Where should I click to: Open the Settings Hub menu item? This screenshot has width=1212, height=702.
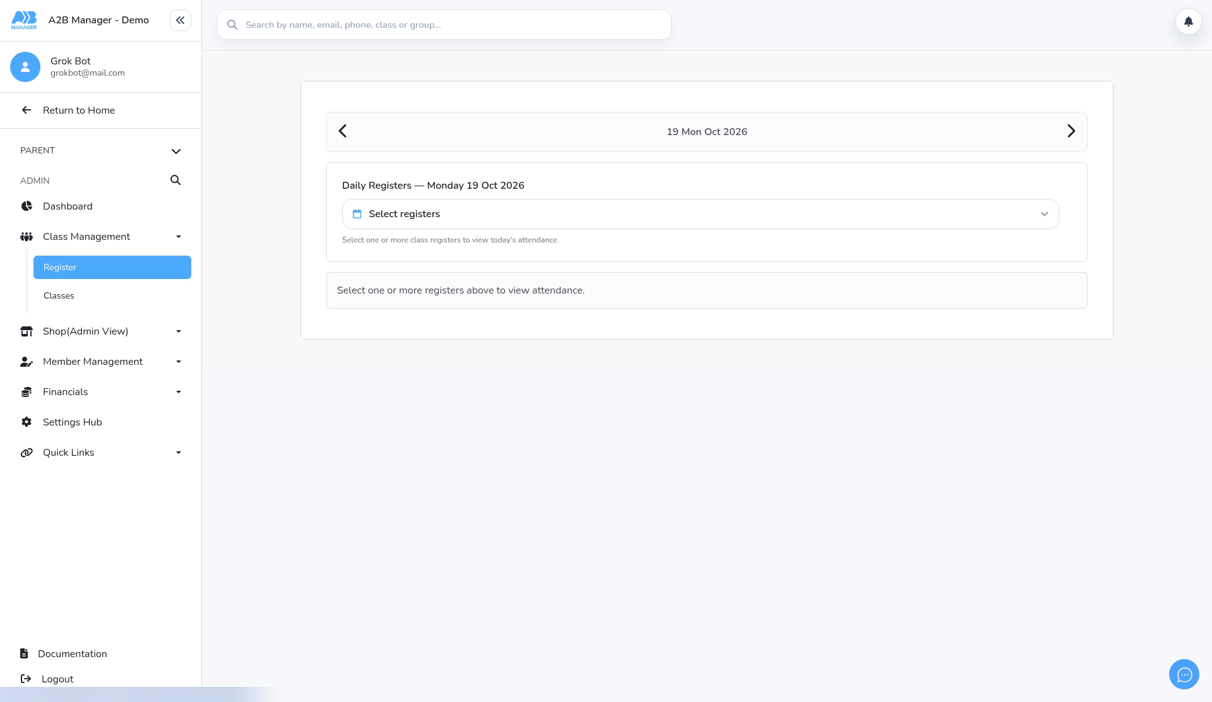(101, 422)
